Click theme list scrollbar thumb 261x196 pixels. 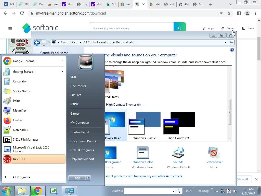(230, 112)
